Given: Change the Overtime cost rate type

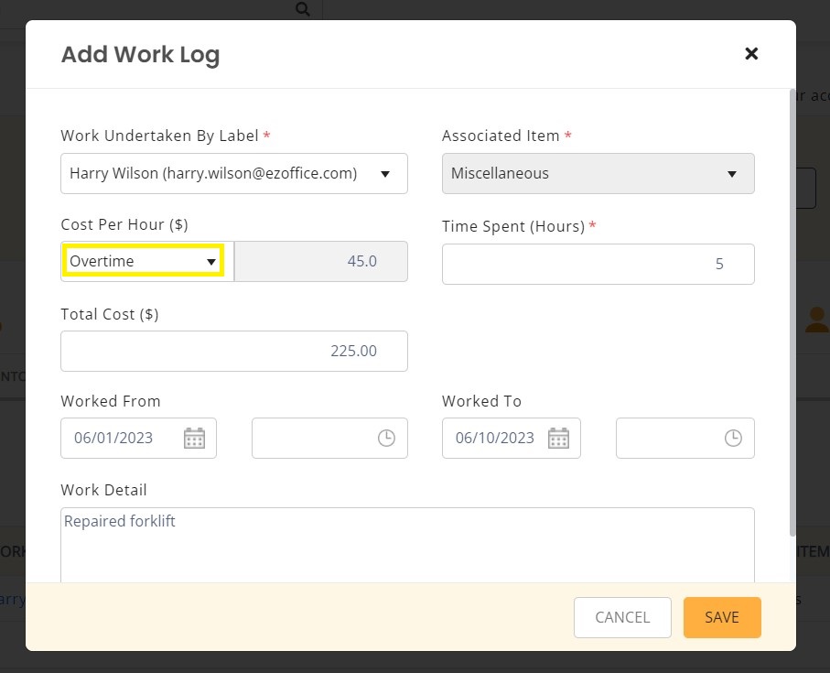Looking at the screenshot, I should pyautogui.click(x=142, y=261).
